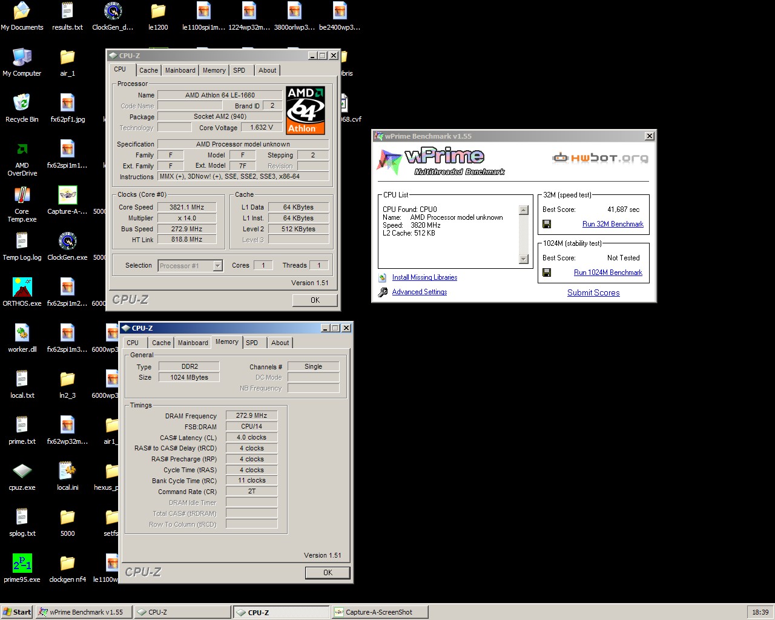Close the wPrime Benchmark window
Screen dimensions: 775x620
pos(649,136)
